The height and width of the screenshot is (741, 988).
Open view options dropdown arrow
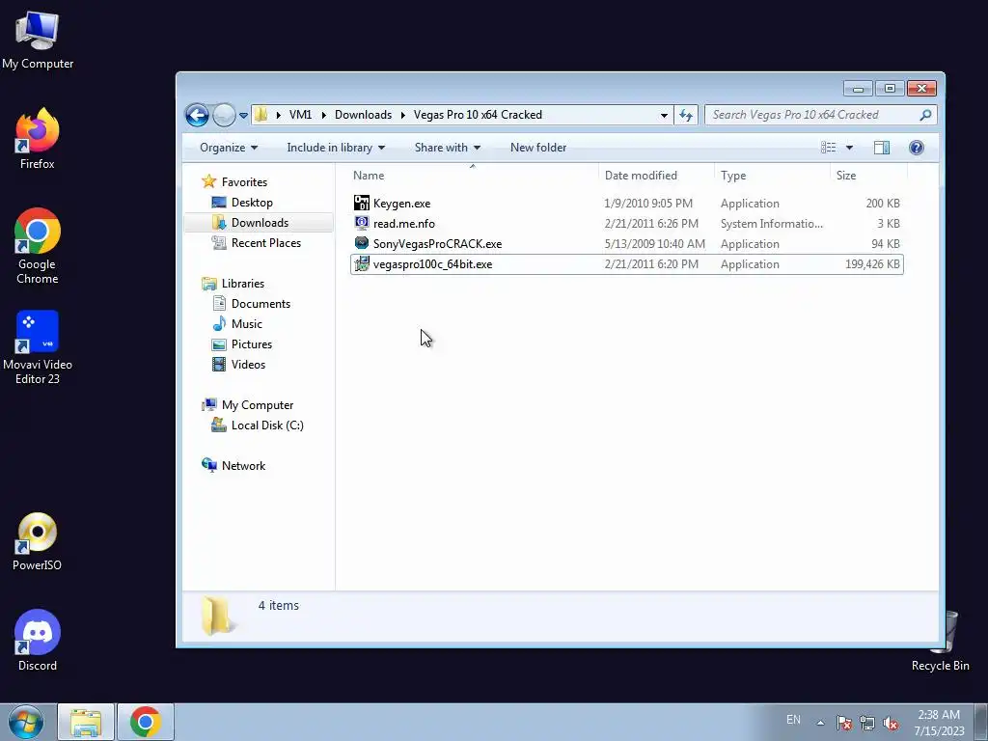click(x=849, y=148)
